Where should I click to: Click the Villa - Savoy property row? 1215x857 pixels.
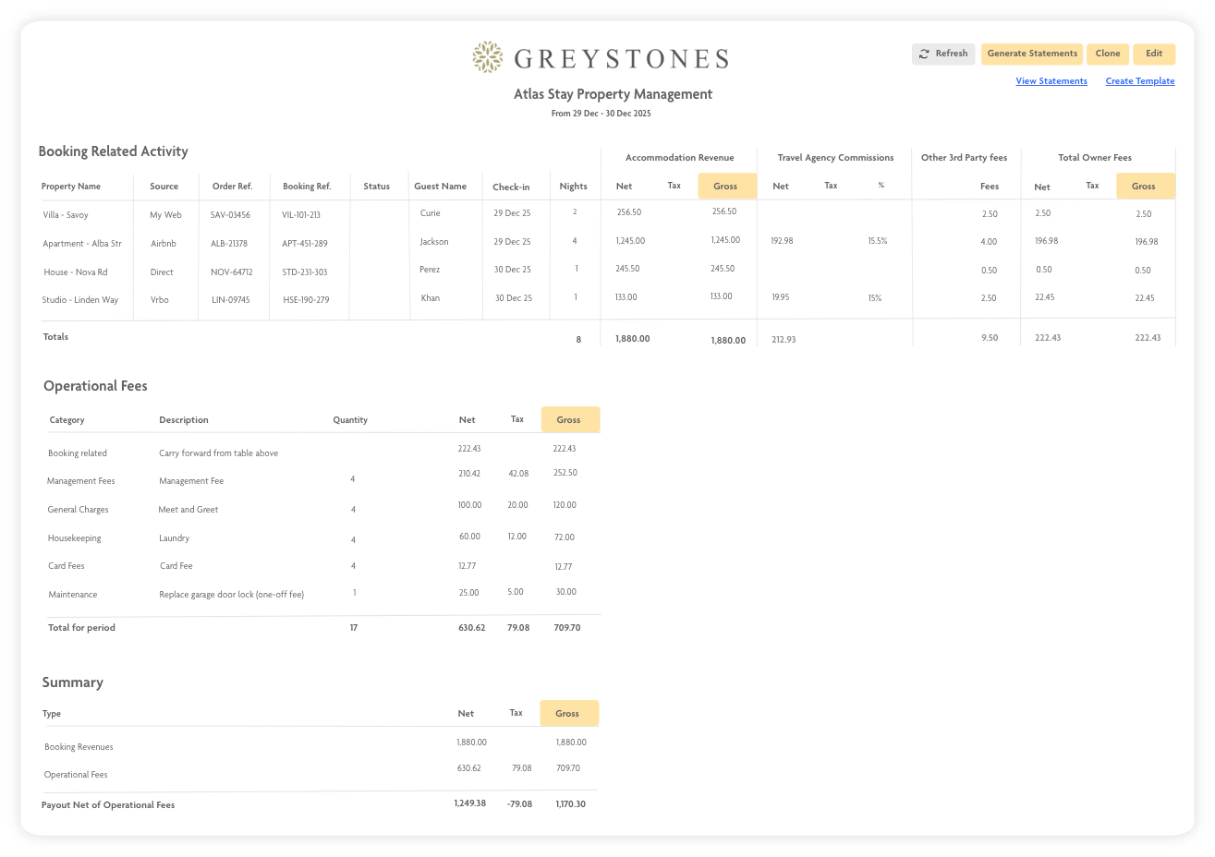pyautogui.click(x=66, y=214)
